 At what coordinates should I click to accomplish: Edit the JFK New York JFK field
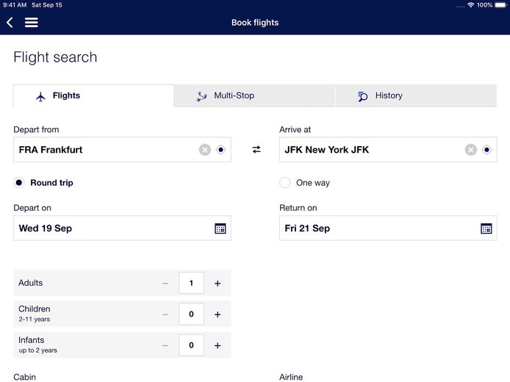pos(388,150)
